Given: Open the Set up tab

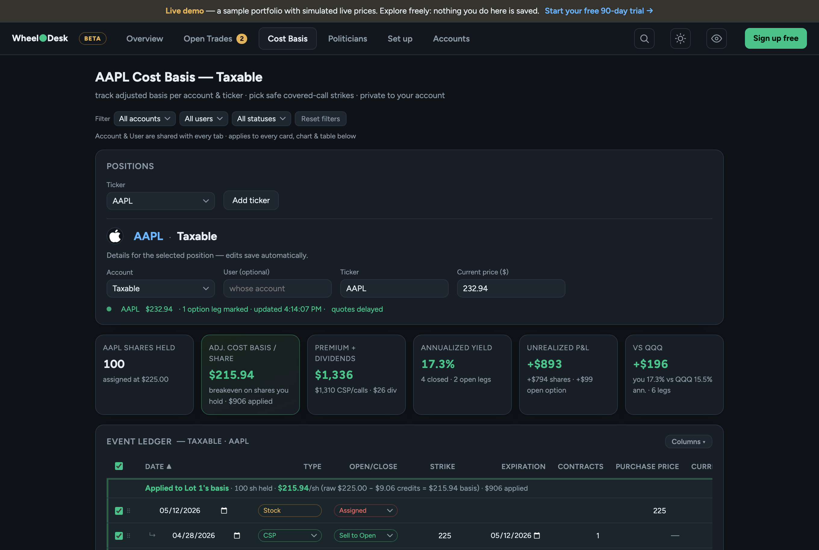Looking at the screenshot, I should (x=400, y=39).
